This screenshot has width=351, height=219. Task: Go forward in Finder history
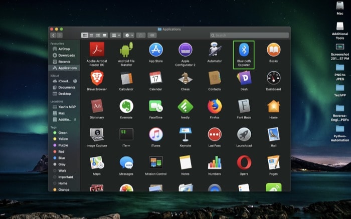pos(60,35)
